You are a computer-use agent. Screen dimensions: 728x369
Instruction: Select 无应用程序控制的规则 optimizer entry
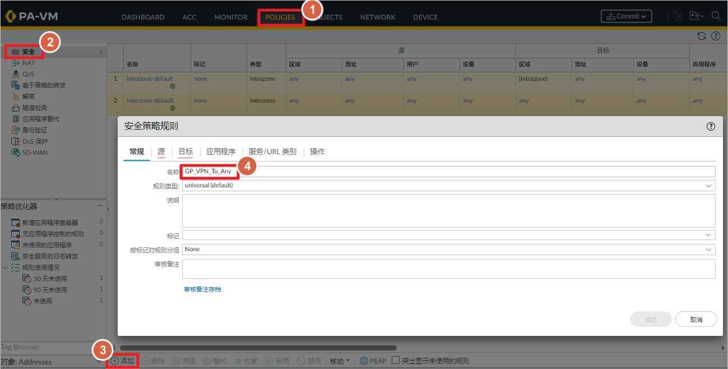[x=53, y=234]
